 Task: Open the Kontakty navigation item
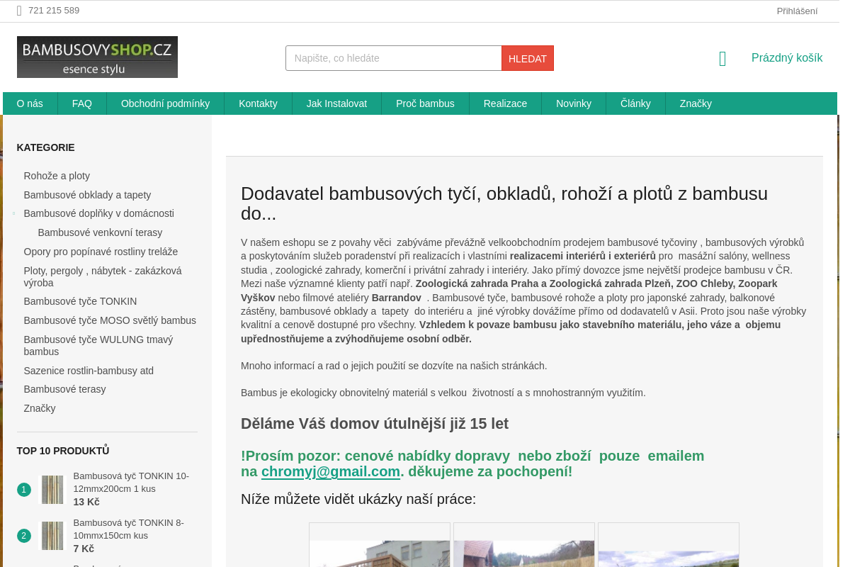258,103
